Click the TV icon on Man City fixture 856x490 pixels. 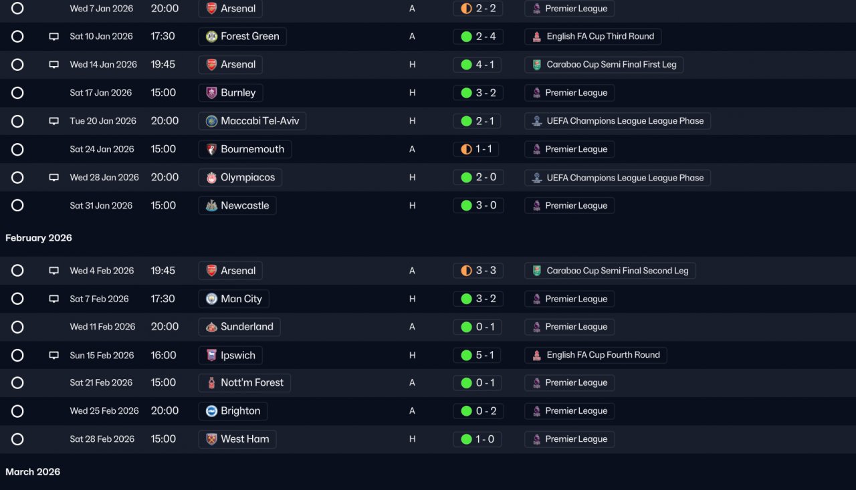pyautogui.click(x=54, y=299)
